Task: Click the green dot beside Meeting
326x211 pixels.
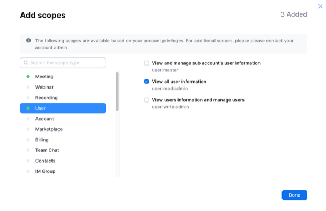Action: tap(28, 77)
